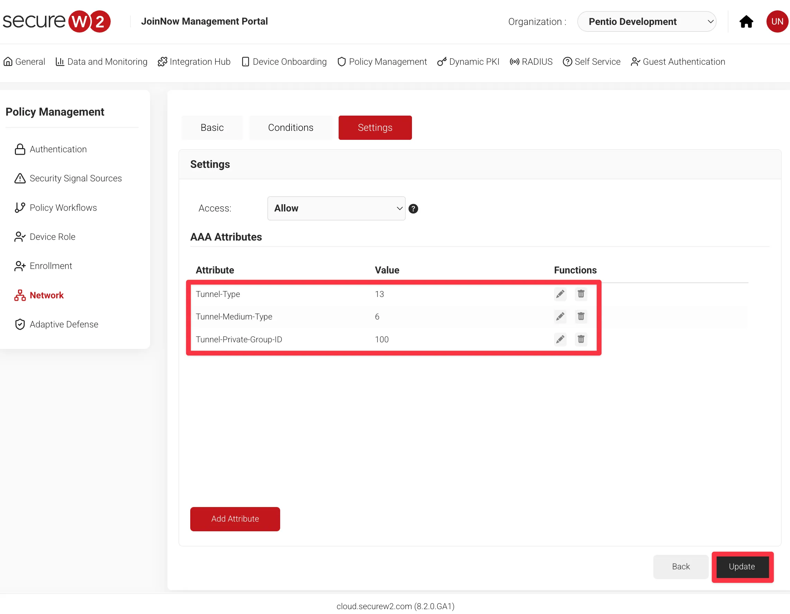This screenshot has height=614, width=790.
Task: Delete the Tunnel-Medium-Type attribute
Action: (580, 317)
